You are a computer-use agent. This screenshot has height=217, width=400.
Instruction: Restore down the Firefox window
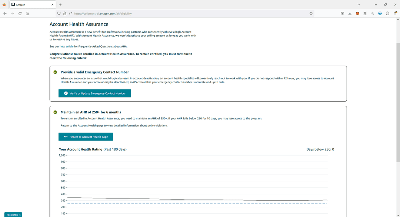(x=386, y=4)
